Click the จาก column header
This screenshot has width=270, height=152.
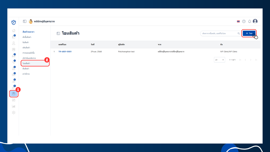(159, 44)
